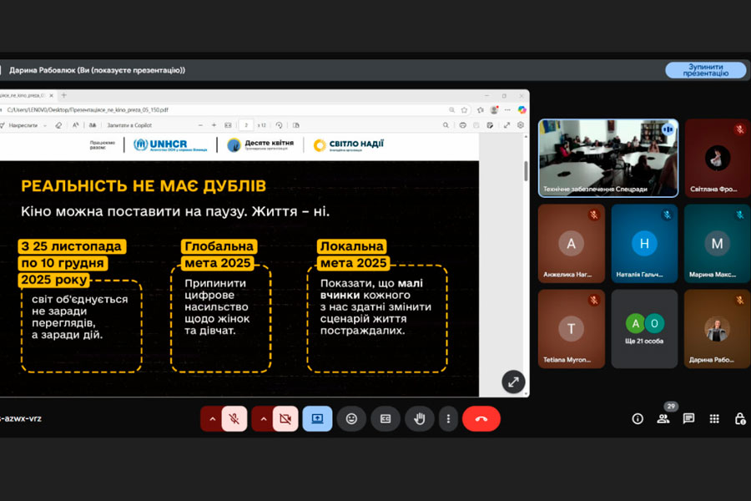This screenshot has width=751, height=501.
Task: Turn on captions
Action: 386,418
